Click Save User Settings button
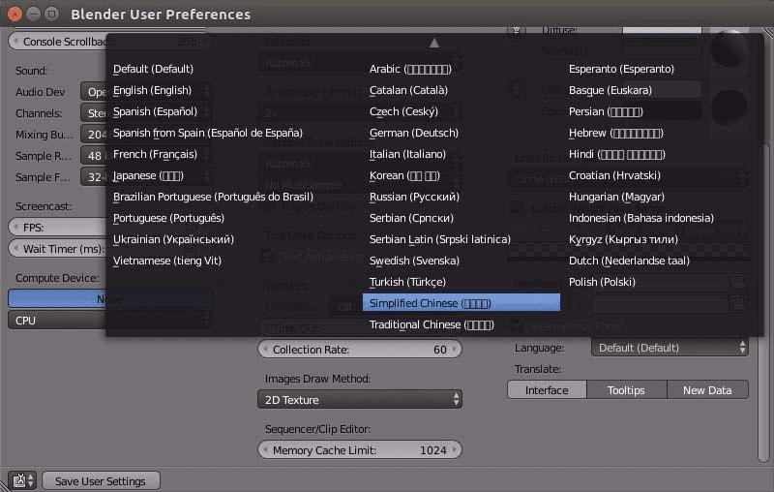 100,480
